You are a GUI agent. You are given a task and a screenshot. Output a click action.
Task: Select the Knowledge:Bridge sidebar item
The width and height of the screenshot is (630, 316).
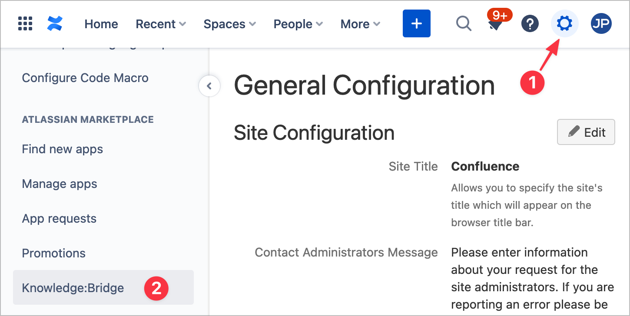pos(73,288)
